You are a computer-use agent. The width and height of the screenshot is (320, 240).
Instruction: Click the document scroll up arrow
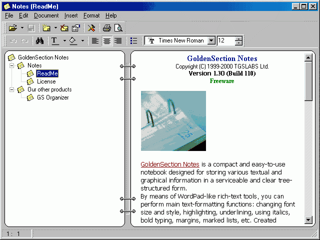[x=308, y=58]
